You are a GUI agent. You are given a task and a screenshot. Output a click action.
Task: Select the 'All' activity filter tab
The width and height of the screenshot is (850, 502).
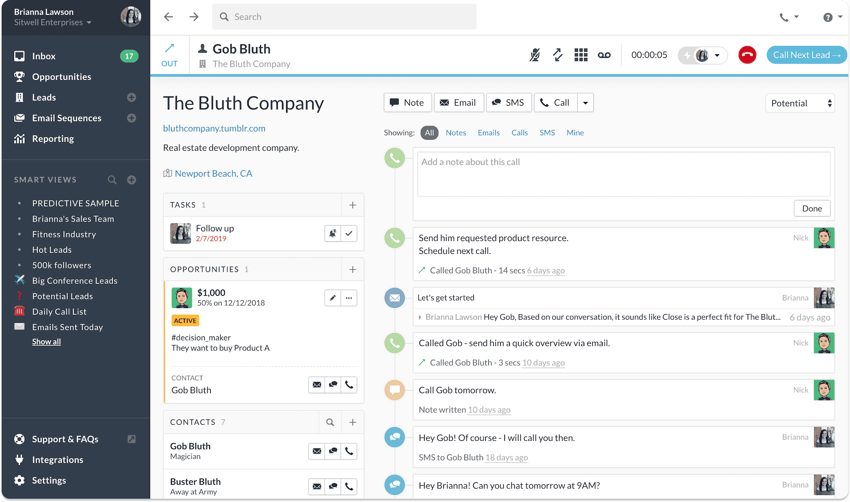click(x=429, y=132)
